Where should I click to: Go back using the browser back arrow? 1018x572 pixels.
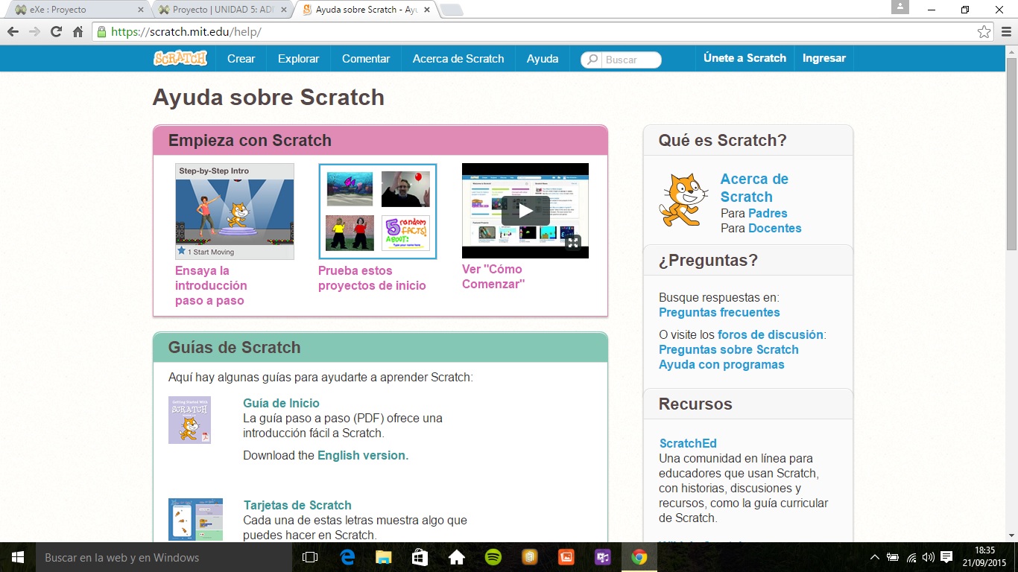13,32
